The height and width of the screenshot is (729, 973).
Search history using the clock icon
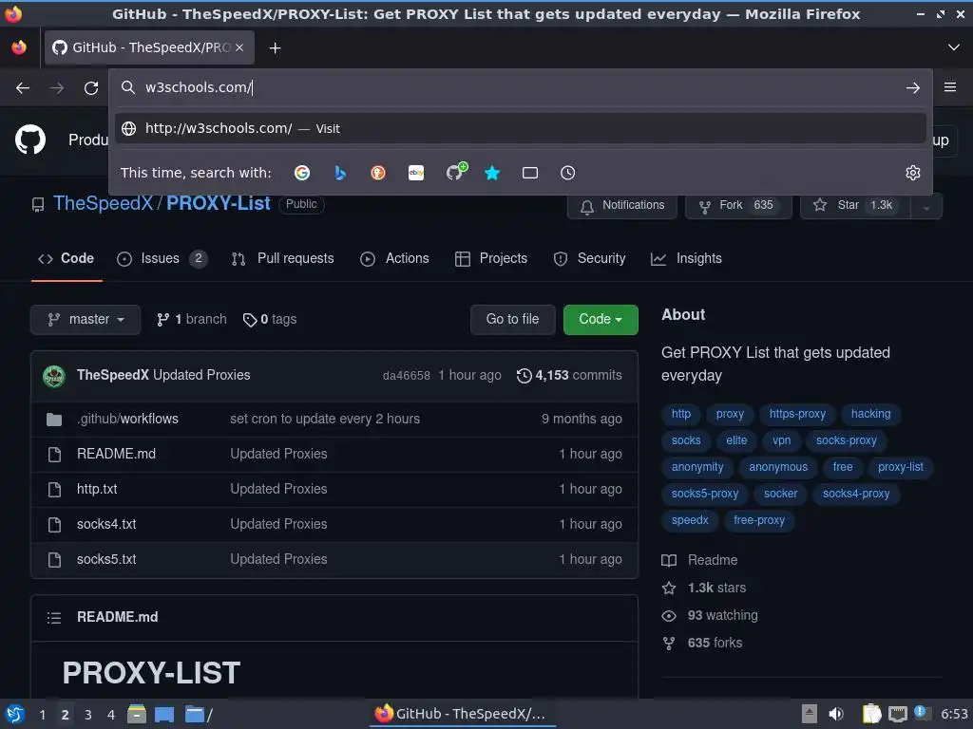tap(568, 173)
